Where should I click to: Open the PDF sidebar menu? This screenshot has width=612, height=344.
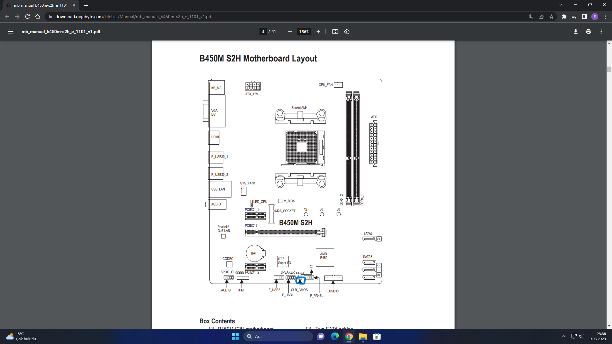pyautogui.click(x=11, y=32)
